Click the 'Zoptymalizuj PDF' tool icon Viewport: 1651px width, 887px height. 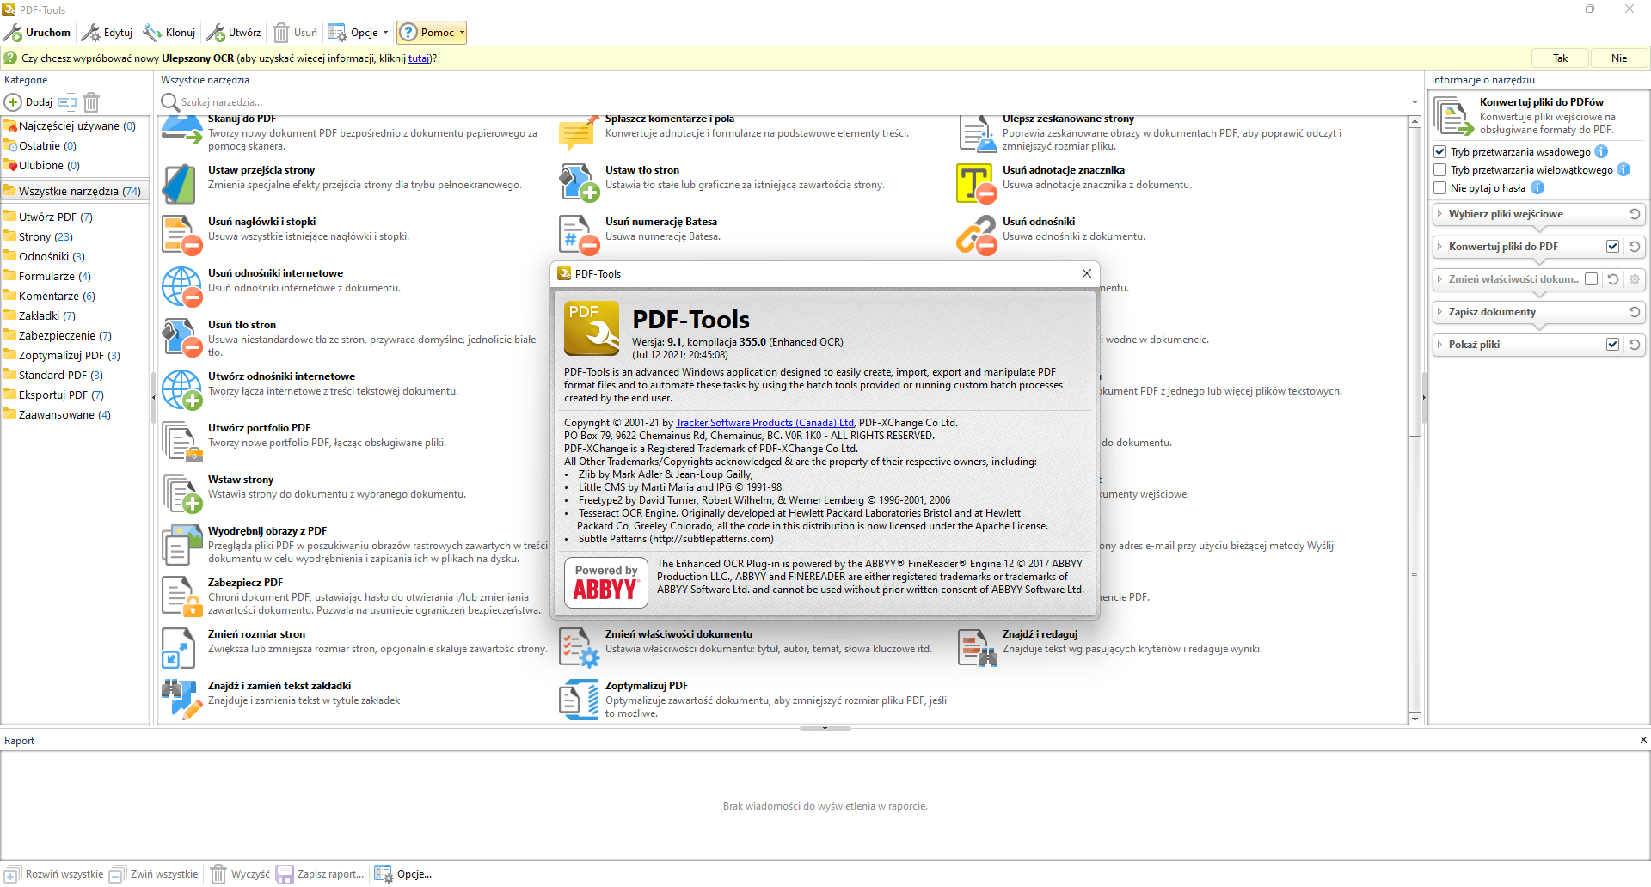click(579, 699)
